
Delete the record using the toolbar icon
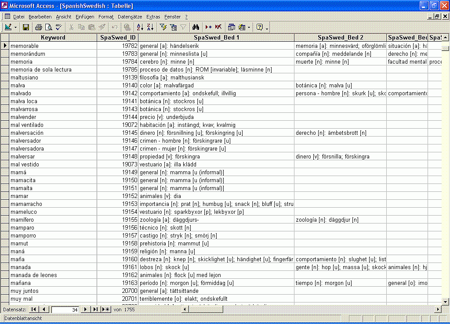tap(218, 27)
